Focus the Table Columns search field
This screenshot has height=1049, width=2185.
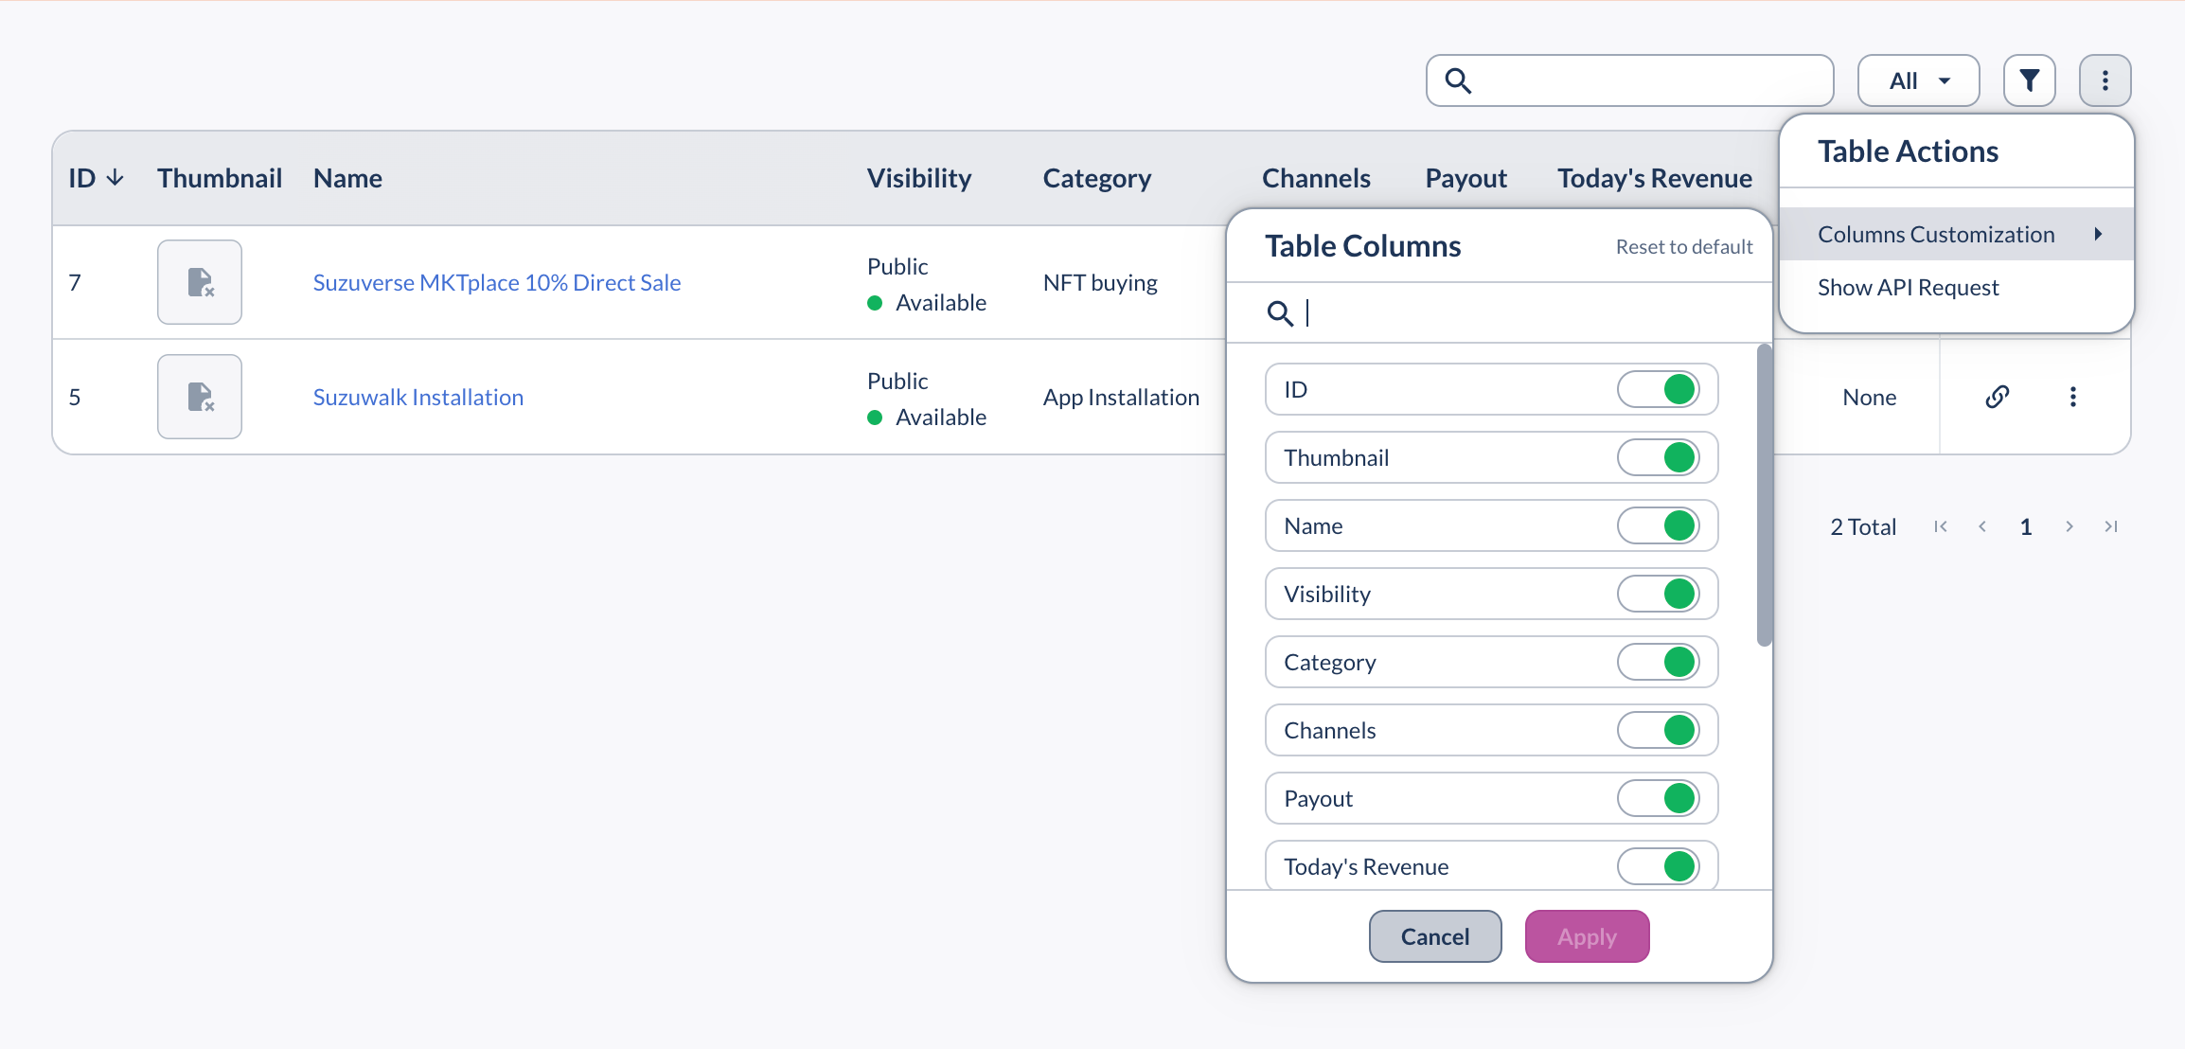pos(1515,312)
